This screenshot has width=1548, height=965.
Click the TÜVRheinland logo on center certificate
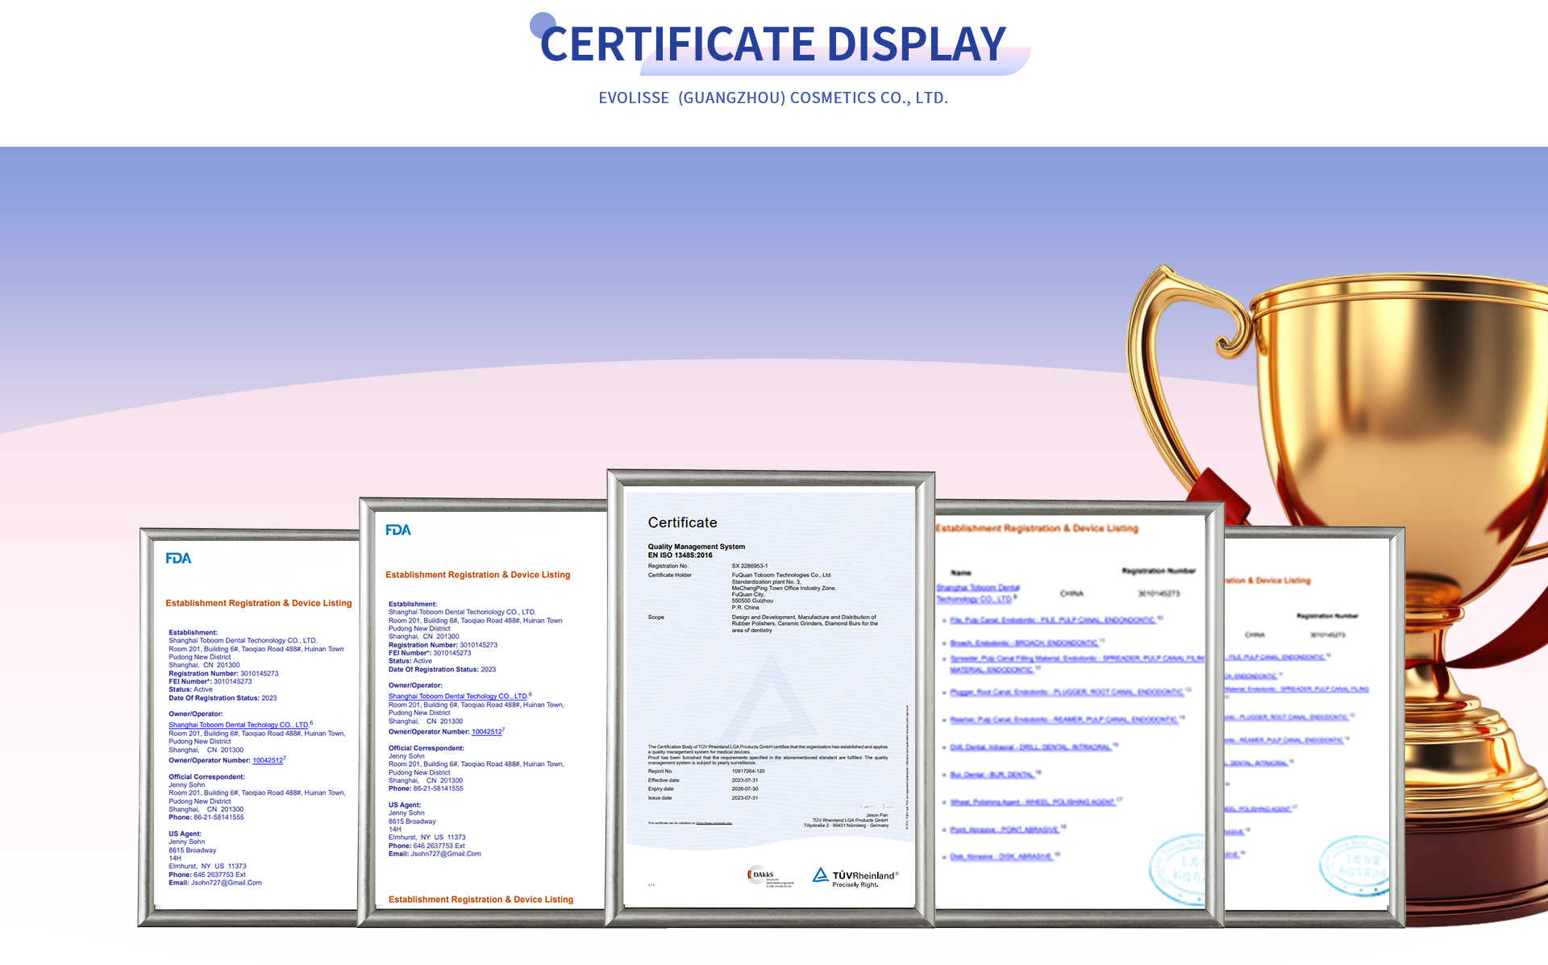point(855,877)
